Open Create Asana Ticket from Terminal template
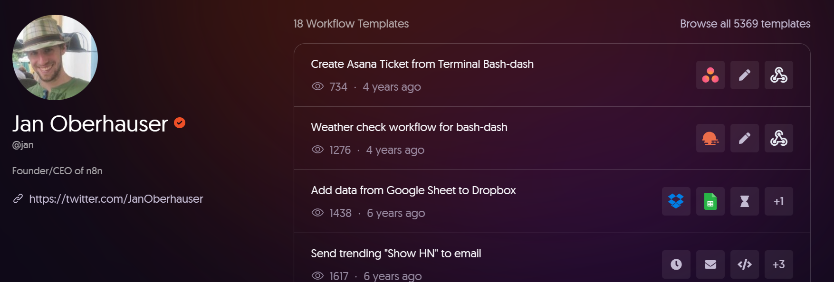Viewport: 834px width, 282px height. point(422,64)
